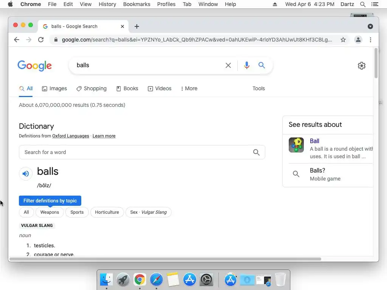Screen dimensions: 387x290
Task: Click the dictionary search magnifier icon
Action: 256,153
